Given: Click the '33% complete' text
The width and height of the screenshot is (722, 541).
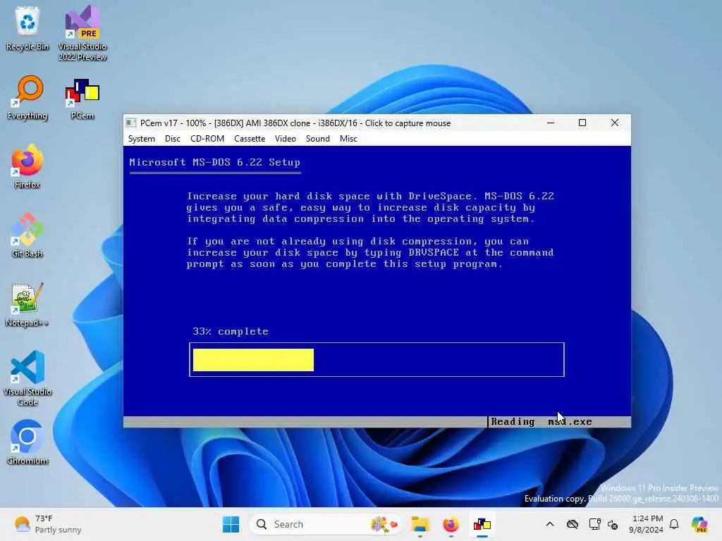Looking at the screenshot, I should click(x=231, y=331).
